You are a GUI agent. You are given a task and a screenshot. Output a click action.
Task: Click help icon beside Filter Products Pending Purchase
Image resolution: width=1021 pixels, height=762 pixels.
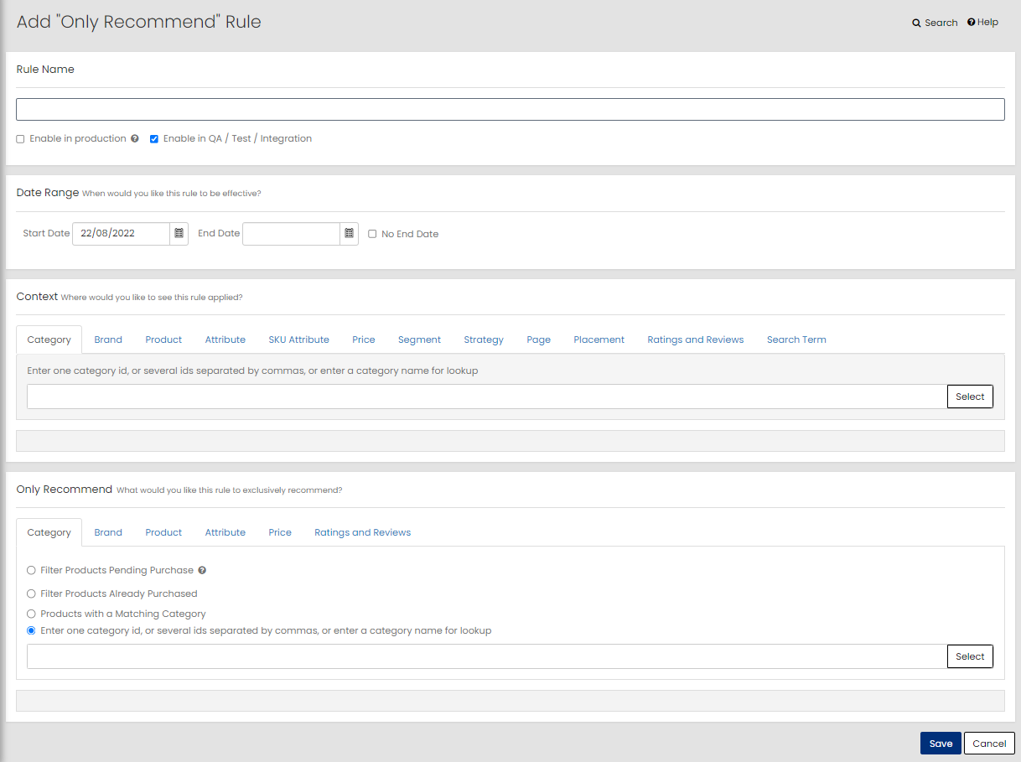pyautogui.click(x=202, y=571)
